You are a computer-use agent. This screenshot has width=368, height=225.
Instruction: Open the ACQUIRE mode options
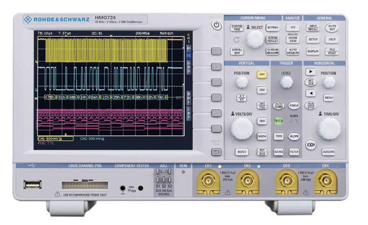(329, 152)
